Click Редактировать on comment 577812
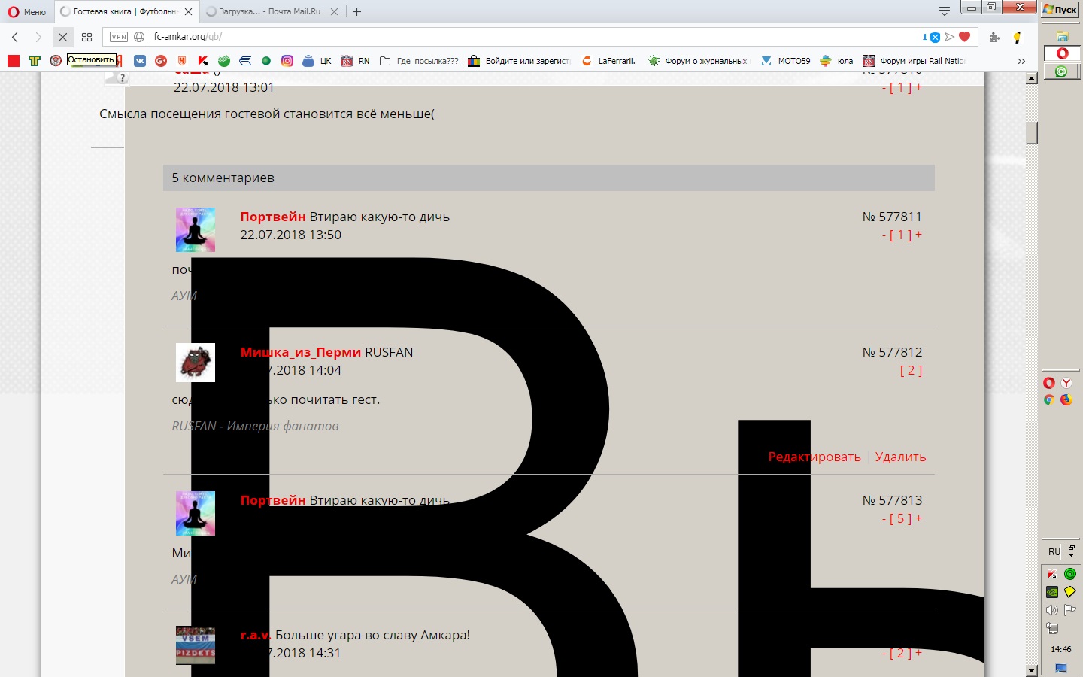1083x677 pixels. 815,457
